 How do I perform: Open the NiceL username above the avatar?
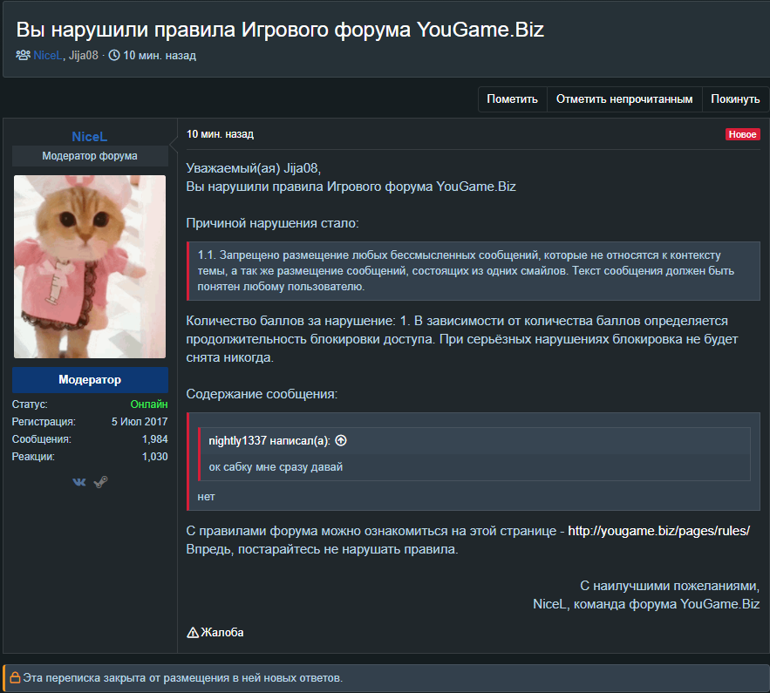click(90, 136)
